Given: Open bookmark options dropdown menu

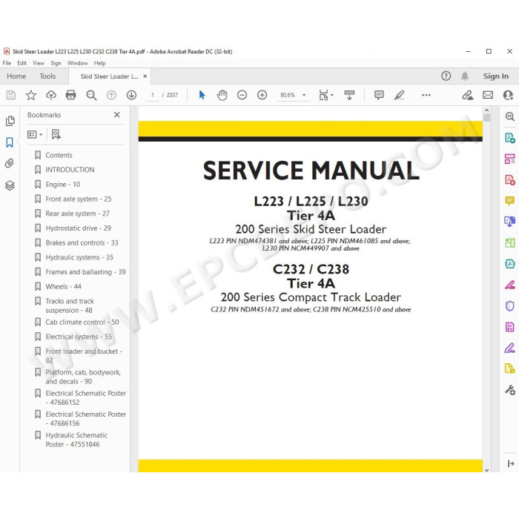Looking at the screenshot, I should tap(35, 134).
